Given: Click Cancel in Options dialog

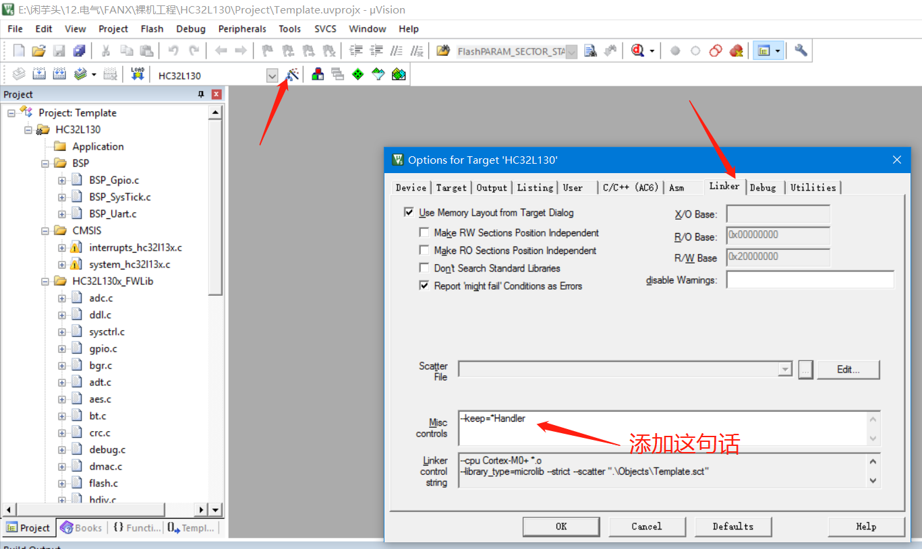Looking at the screenshot, I should coord(647,526).
